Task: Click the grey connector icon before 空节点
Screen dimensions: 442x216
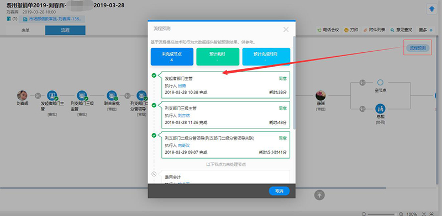Action: tap(362, 83)
